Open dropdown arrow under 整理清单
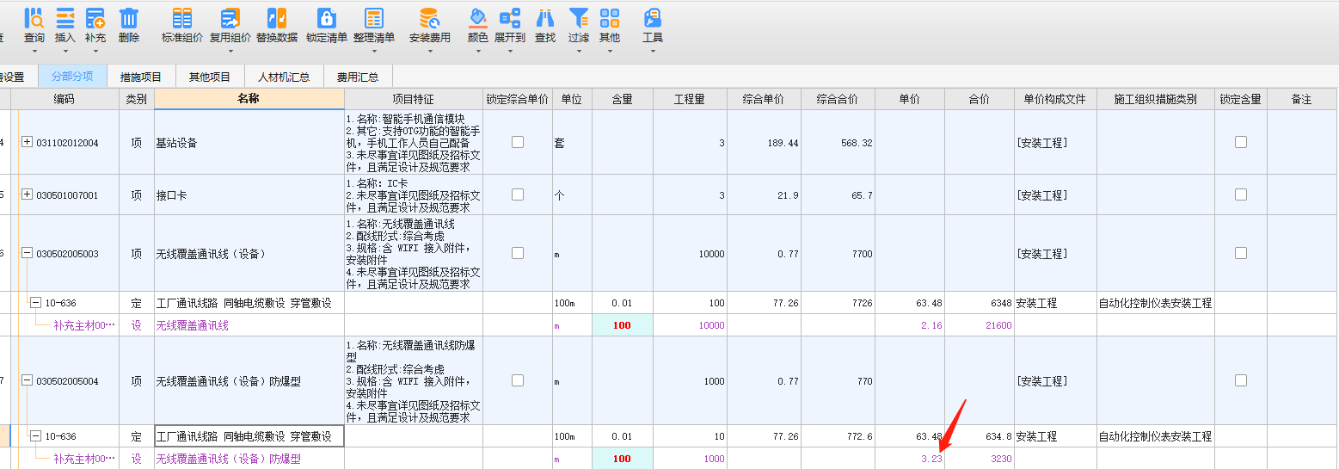This screenshot has height=469, width=1339. 374,51
